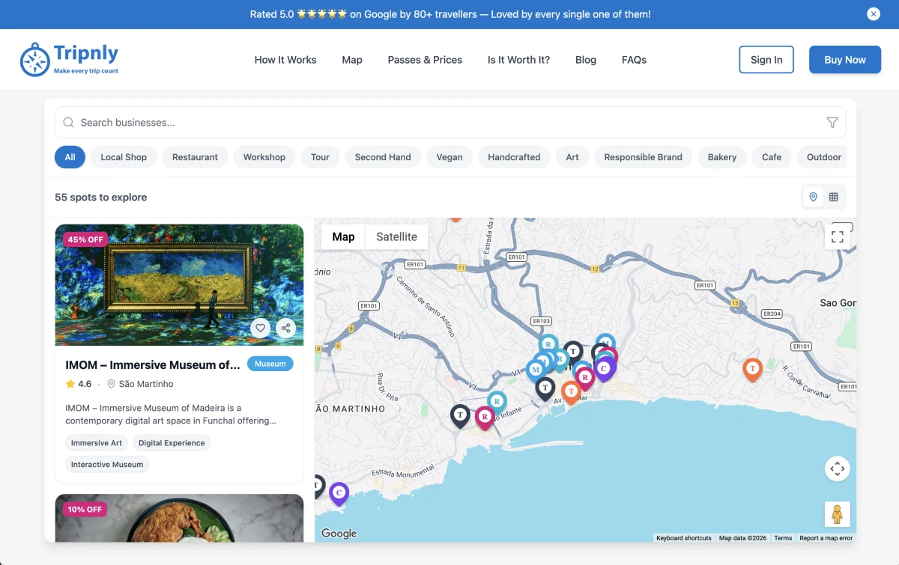The width and height of the screenshot is (899, 565).
Task: Filter by Bakery category
Action: tap(722, 157)
